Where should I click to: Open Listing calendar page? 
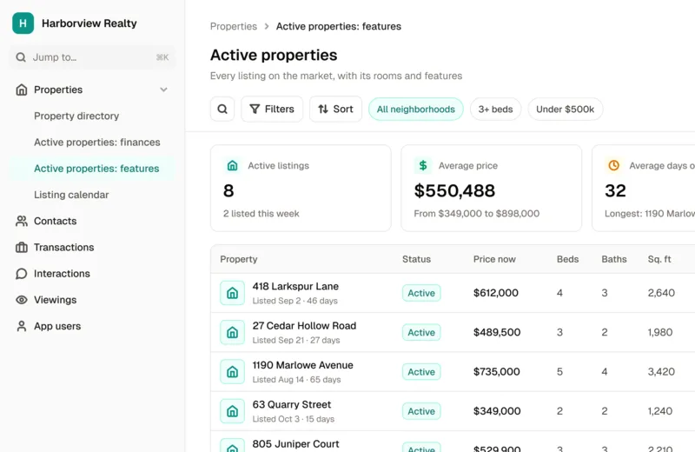[92, 195]
